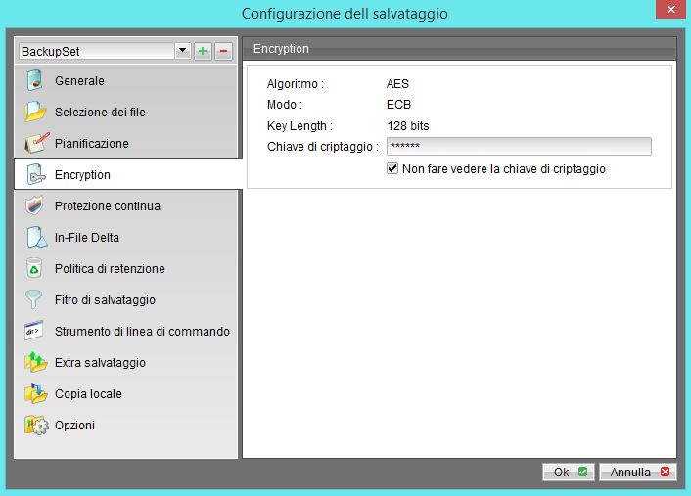The height and width of the screenshot is (496, 691).
Task: Uncheck Non fare vedere la chiave di criptaggio
Action: [393, 169]
